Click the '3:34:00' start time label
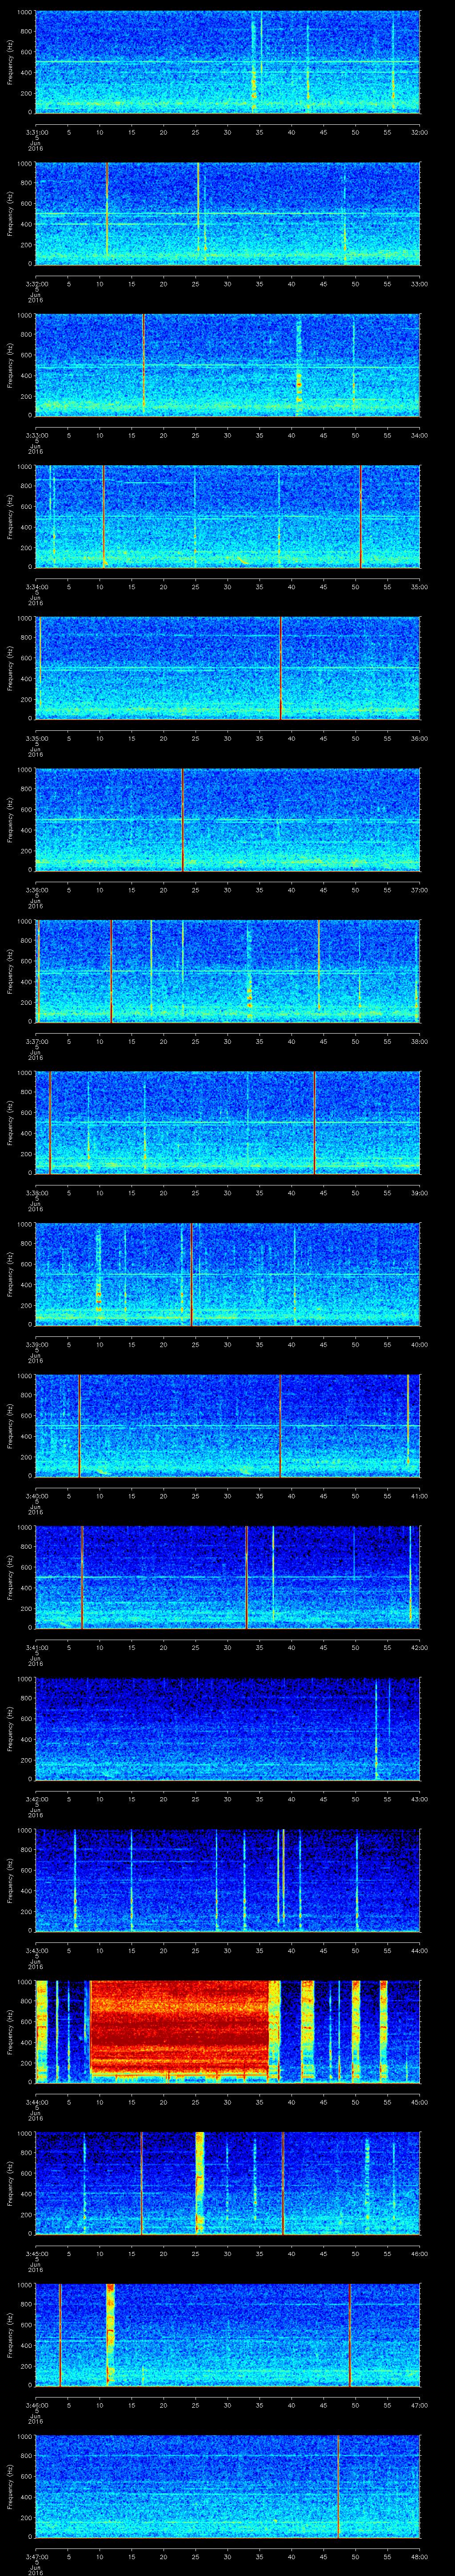This screenshot has width=455, height=2576. 36,587
